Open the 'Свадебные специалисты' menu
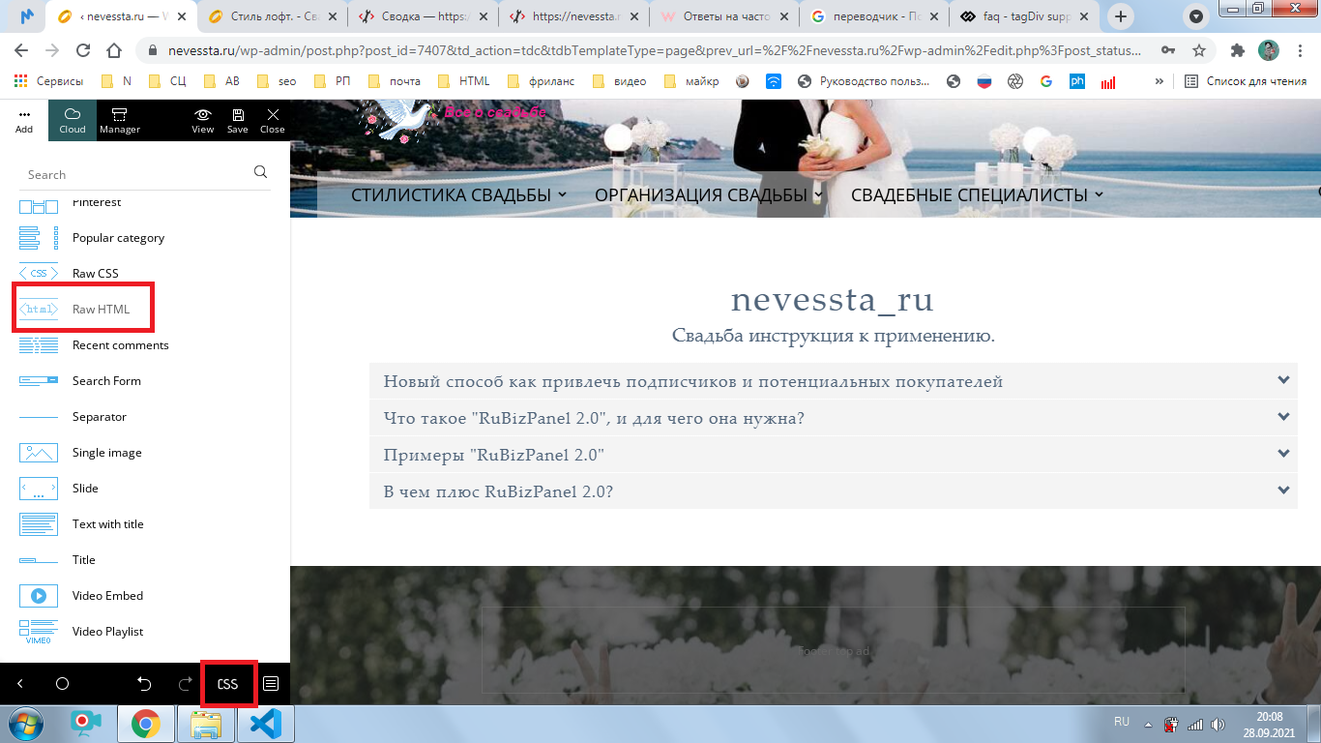Viewport: 1321px width, 743px height. pyautogui.click(x=977, y=195)
